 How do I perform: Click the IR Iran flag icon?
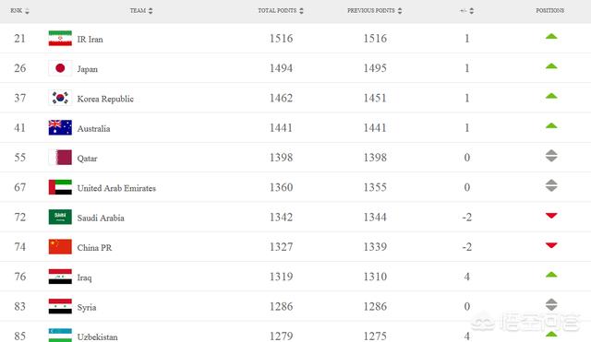(x=60, y=39)
